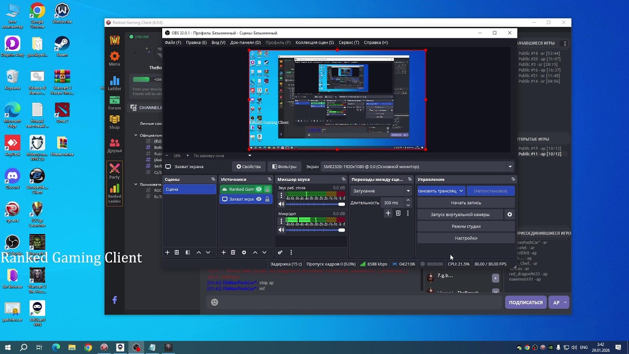
Task: Add a new scene transition
Action: 388,213
